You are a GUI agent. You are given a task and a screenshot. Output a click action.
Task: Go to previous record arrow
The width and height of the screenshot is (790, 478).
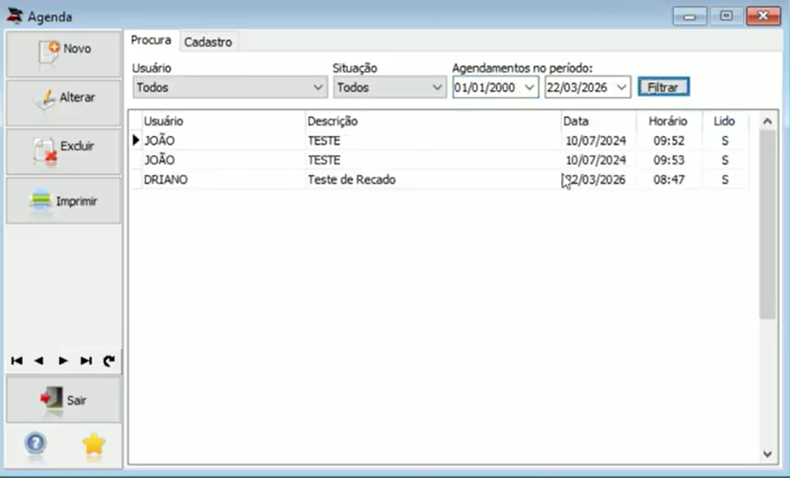point(39,361)
